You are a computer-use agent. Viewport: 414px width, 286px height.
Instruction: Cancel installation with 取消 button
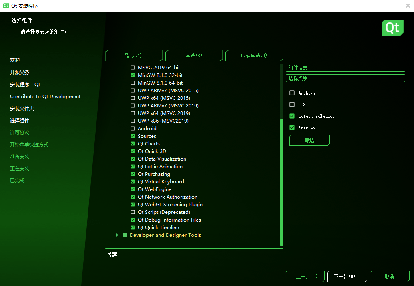(x=390, y=276)
